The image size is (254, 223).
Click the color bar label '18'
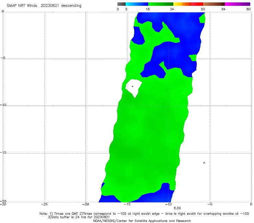tap(148, 9)
